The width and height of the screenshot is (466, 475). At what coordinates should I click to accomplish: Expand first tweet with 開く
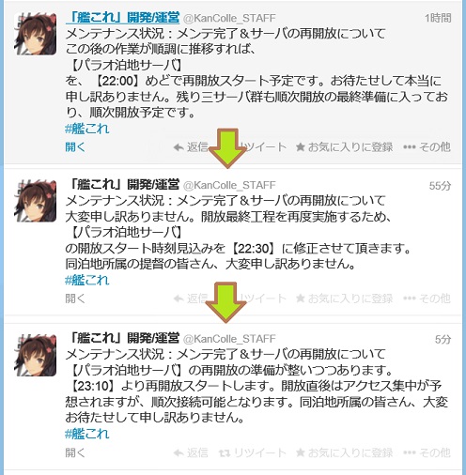75,146
